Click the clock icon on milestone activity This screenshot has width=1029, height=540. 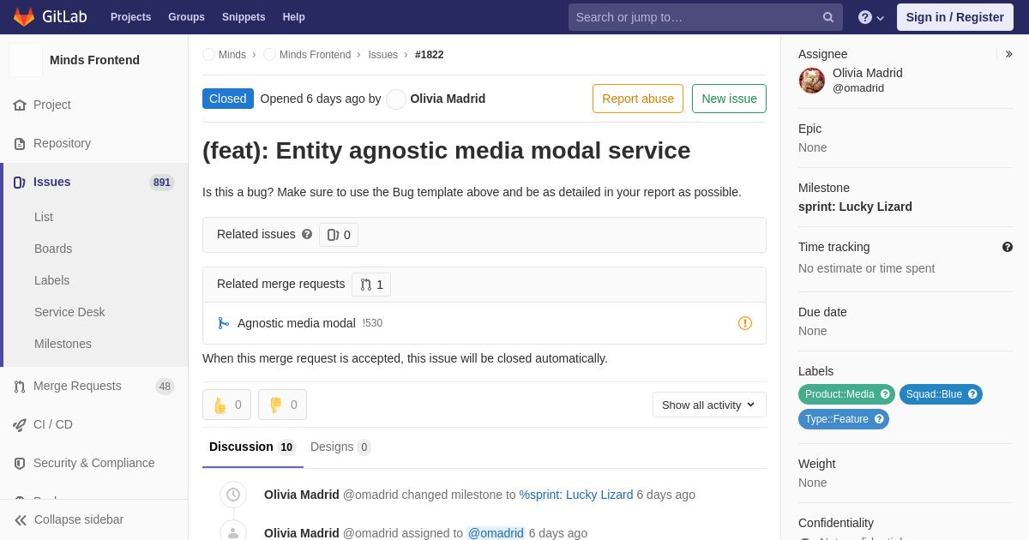click(233, 495)
